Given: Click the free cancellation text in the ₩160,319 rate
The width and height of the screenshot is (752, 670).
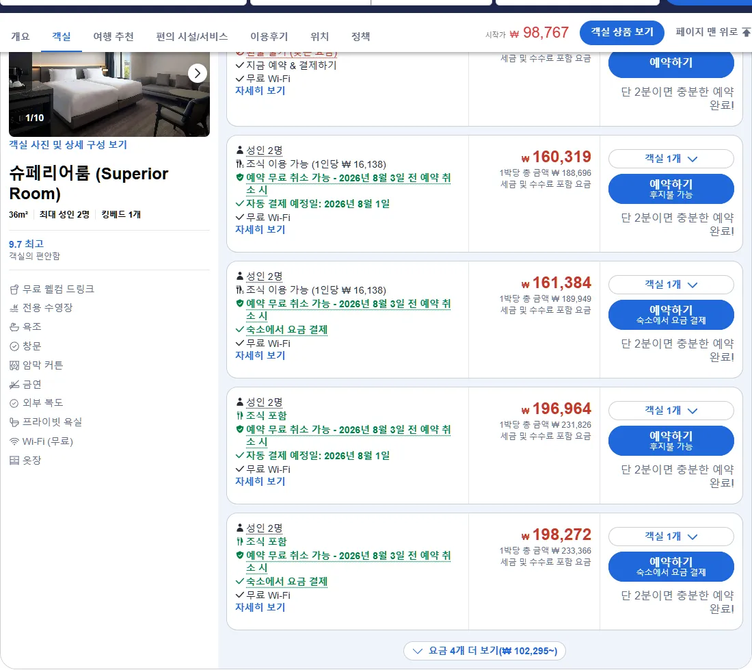Looking at the screenshot, I should [349, 184].
